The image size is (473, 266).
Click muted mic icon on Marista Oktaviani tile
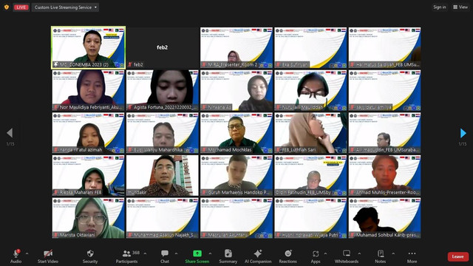[56, 235]
